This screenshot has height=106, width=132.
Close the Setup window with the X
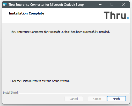tap(124, 4)
